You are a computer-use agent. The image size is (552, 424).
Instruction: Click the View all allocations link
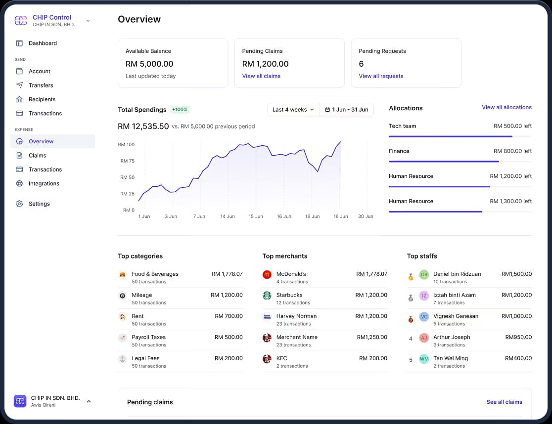(506, 107)
